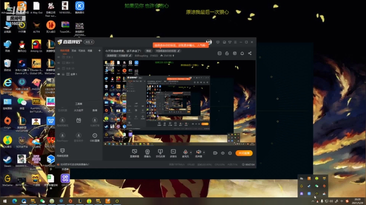Click the orange stop-streaming button

[x=244, y=153]
